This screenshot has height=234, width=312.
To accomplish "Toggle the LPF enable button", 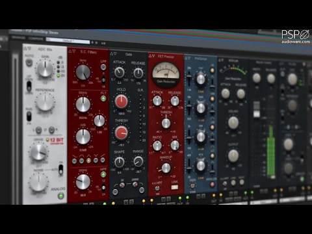I will coord(103,67).
